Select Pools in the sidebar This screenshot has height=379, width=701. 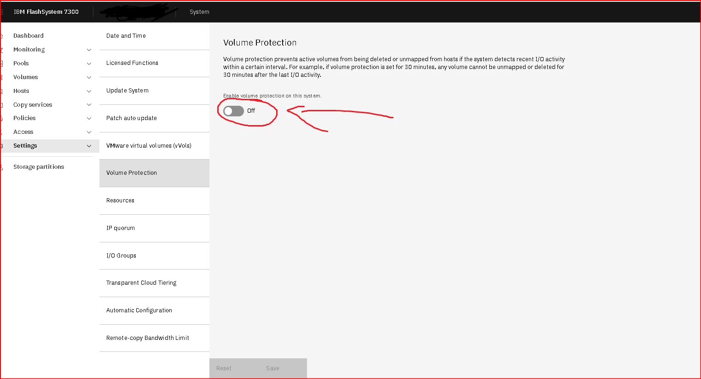pos(21,63)
